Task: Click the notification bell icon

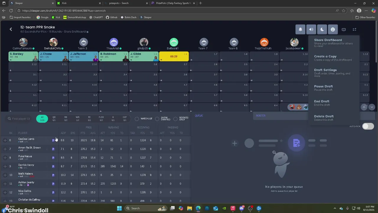Action: (x=300, y=29)
